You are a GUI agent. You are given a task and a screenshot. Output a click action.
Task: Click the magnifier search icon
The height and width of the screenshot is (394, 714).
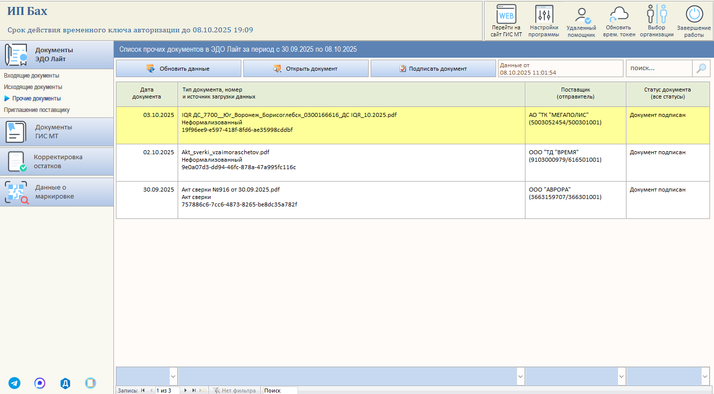point(701,68)
